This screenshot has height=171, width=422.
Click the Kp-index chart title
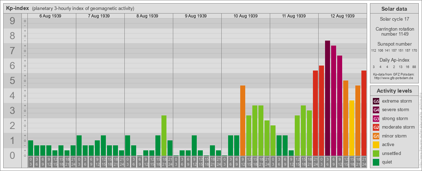pos(17,8)
